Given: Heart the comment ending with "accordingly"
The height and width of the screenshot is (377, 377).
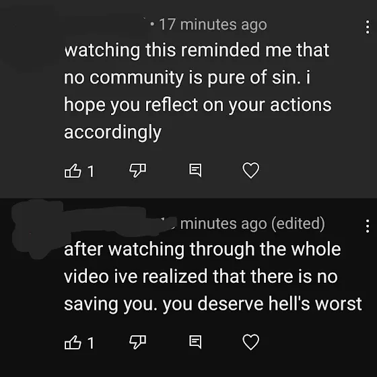Looking at the screenshot, I should [250, 170].
